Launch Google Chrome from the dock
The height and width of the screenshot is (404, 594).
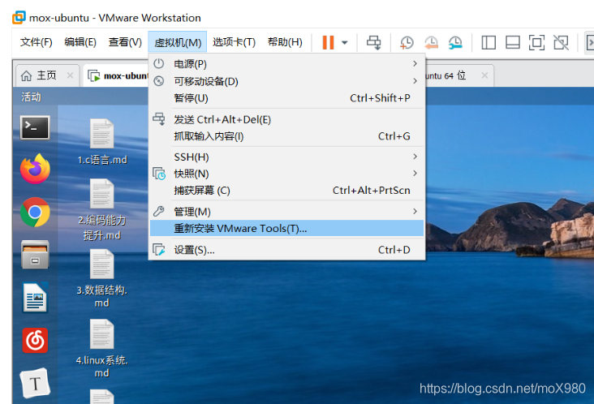tap(35, 212)
